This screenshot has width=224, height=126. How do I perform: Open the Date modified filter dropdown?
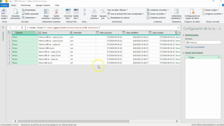[x=147, y=33]
